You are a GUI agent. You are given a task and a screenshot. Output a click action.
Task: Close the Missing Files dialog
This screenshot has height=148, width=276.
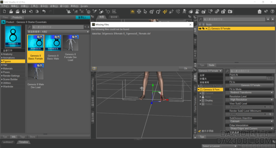(x=190, y=25)
